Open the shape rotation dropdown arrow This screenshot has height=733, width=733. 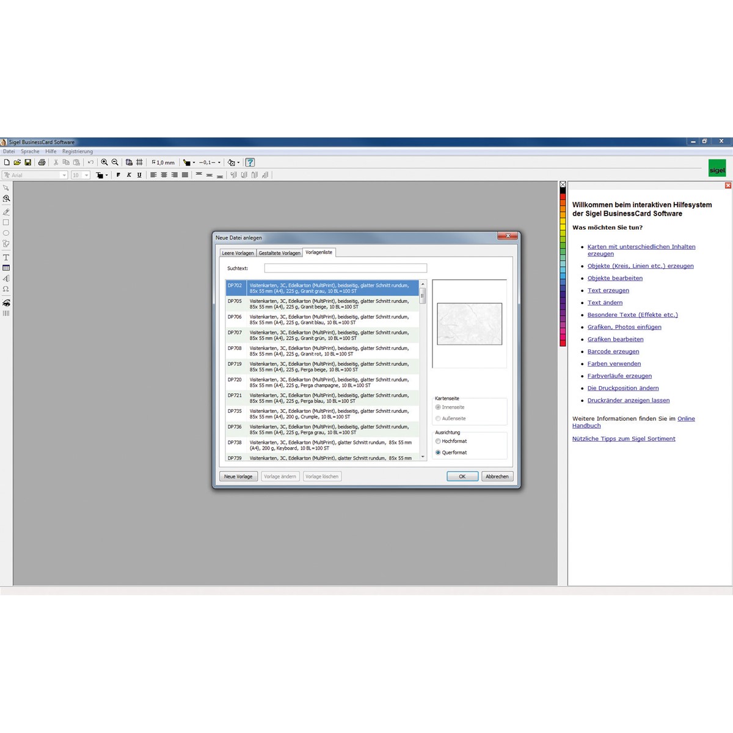pyautogui.click(x=238, y=162)
